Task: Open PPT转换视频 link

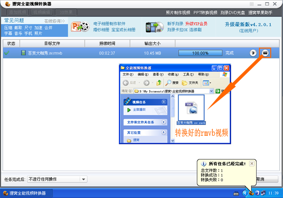Action: tap(205, 13)
